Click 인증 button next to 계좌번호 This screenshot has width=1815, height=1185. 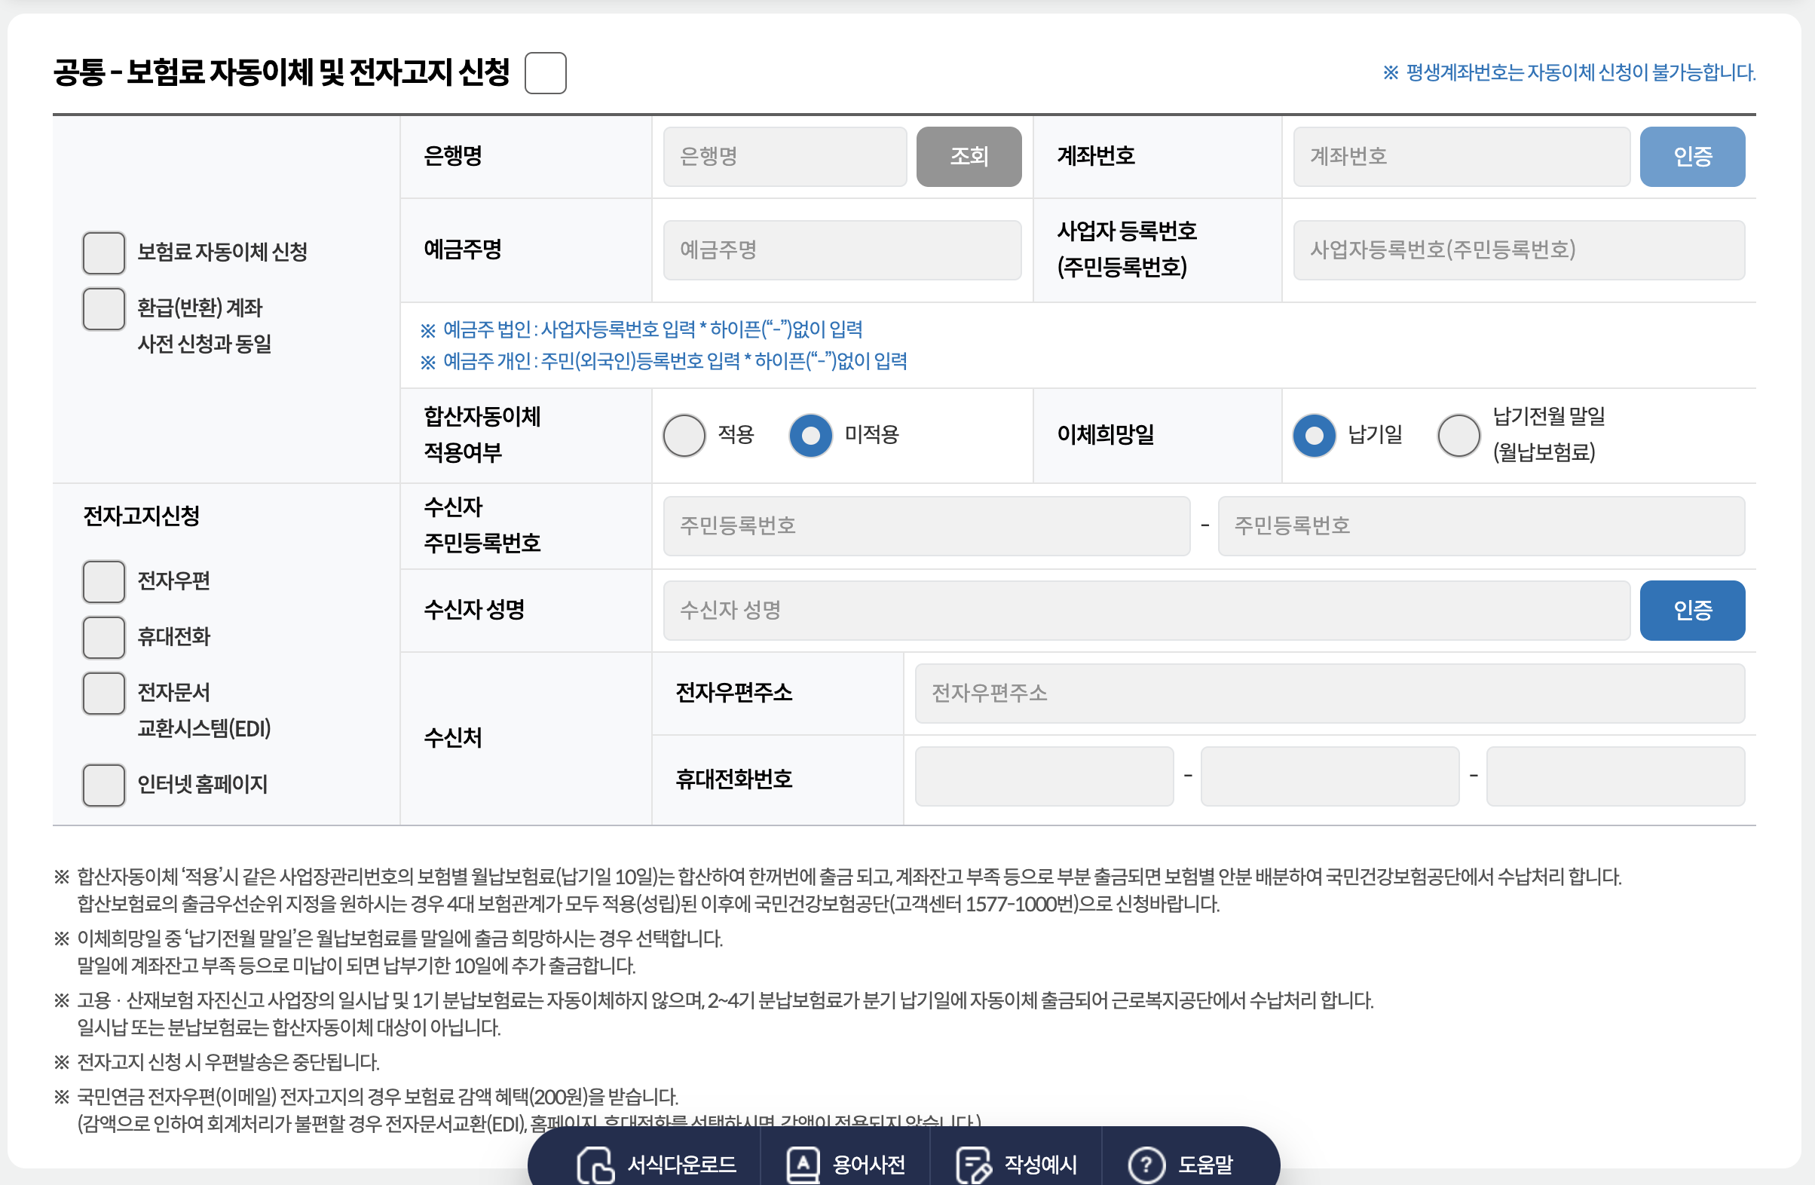pyautogui.click(x=1691, y=156)
